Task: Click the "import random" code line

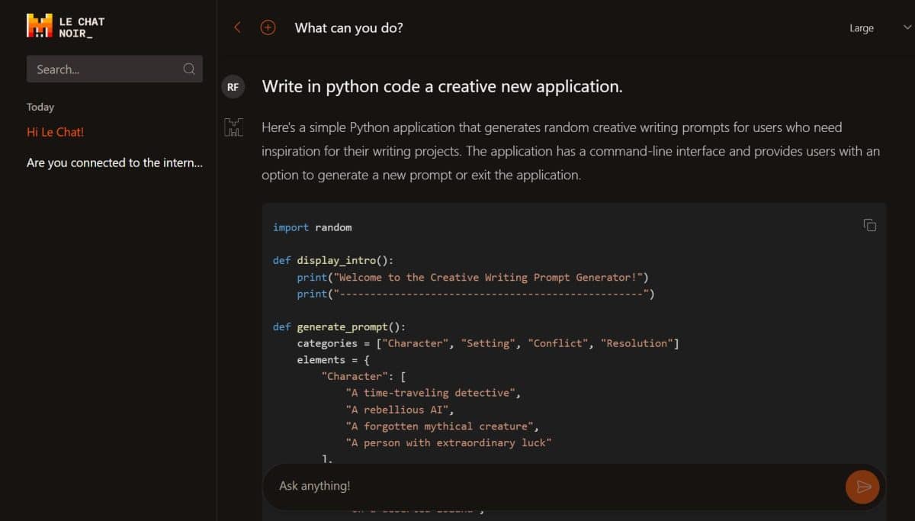Action: coord(312,227)
